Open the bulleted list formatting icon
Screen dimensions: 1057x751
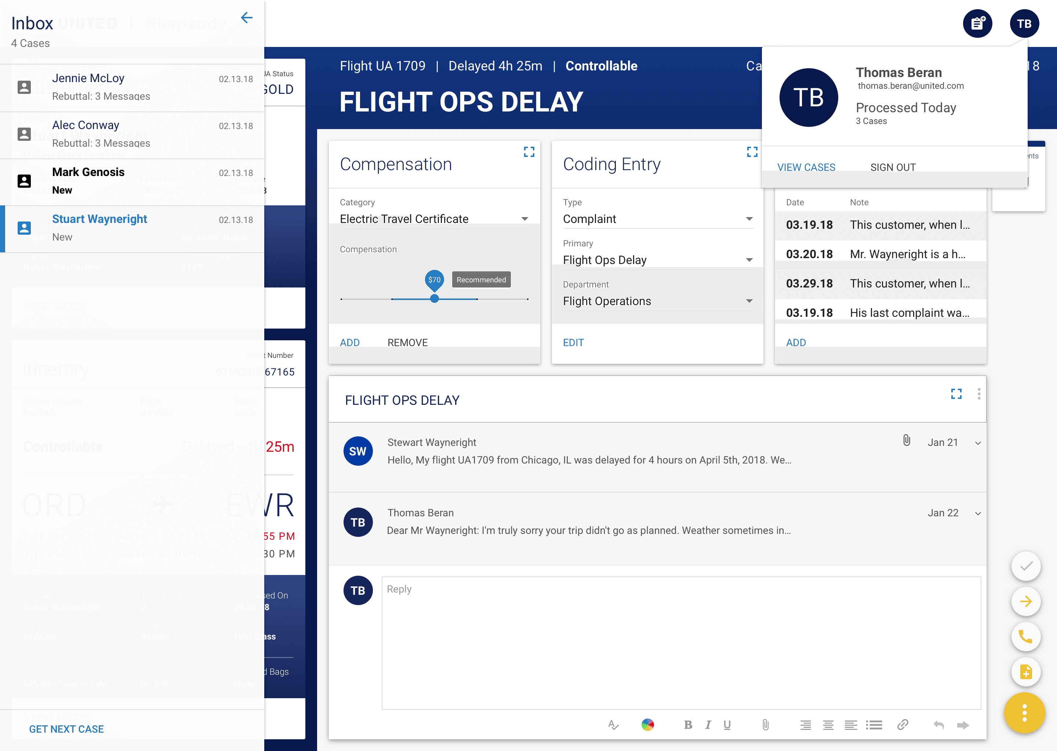875,725
